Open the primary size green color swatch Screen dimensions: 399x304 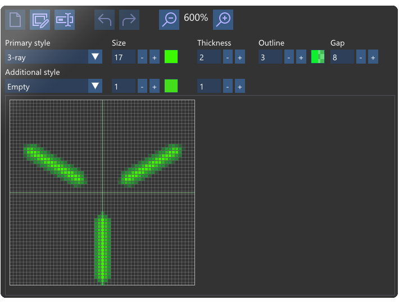pyautogui.click(x=171, y=56)
